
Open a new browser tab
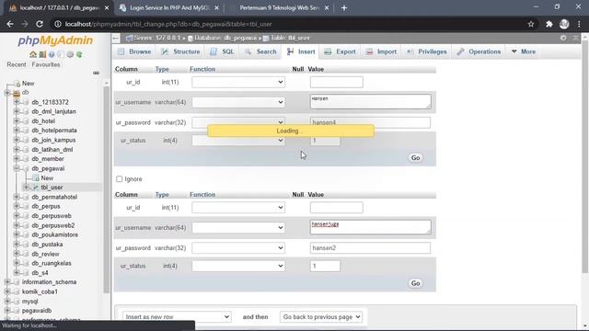[x=344, y=8]
